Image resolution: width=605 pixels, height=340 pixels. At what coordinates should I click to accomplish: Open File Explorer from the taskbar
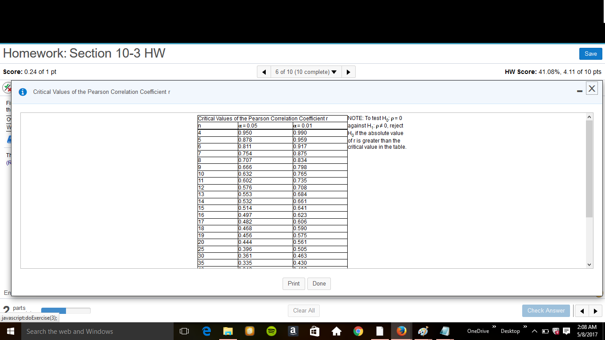point(228,331)
